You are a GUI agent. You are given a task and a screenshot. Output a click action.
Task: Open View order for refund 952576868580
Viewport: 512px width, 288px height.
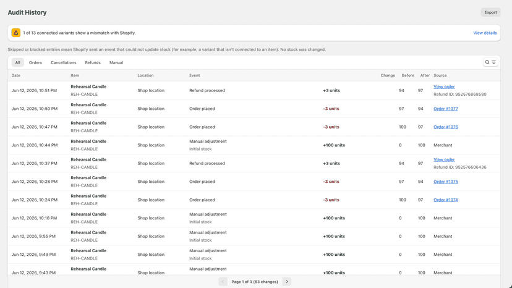coord(444,87)
